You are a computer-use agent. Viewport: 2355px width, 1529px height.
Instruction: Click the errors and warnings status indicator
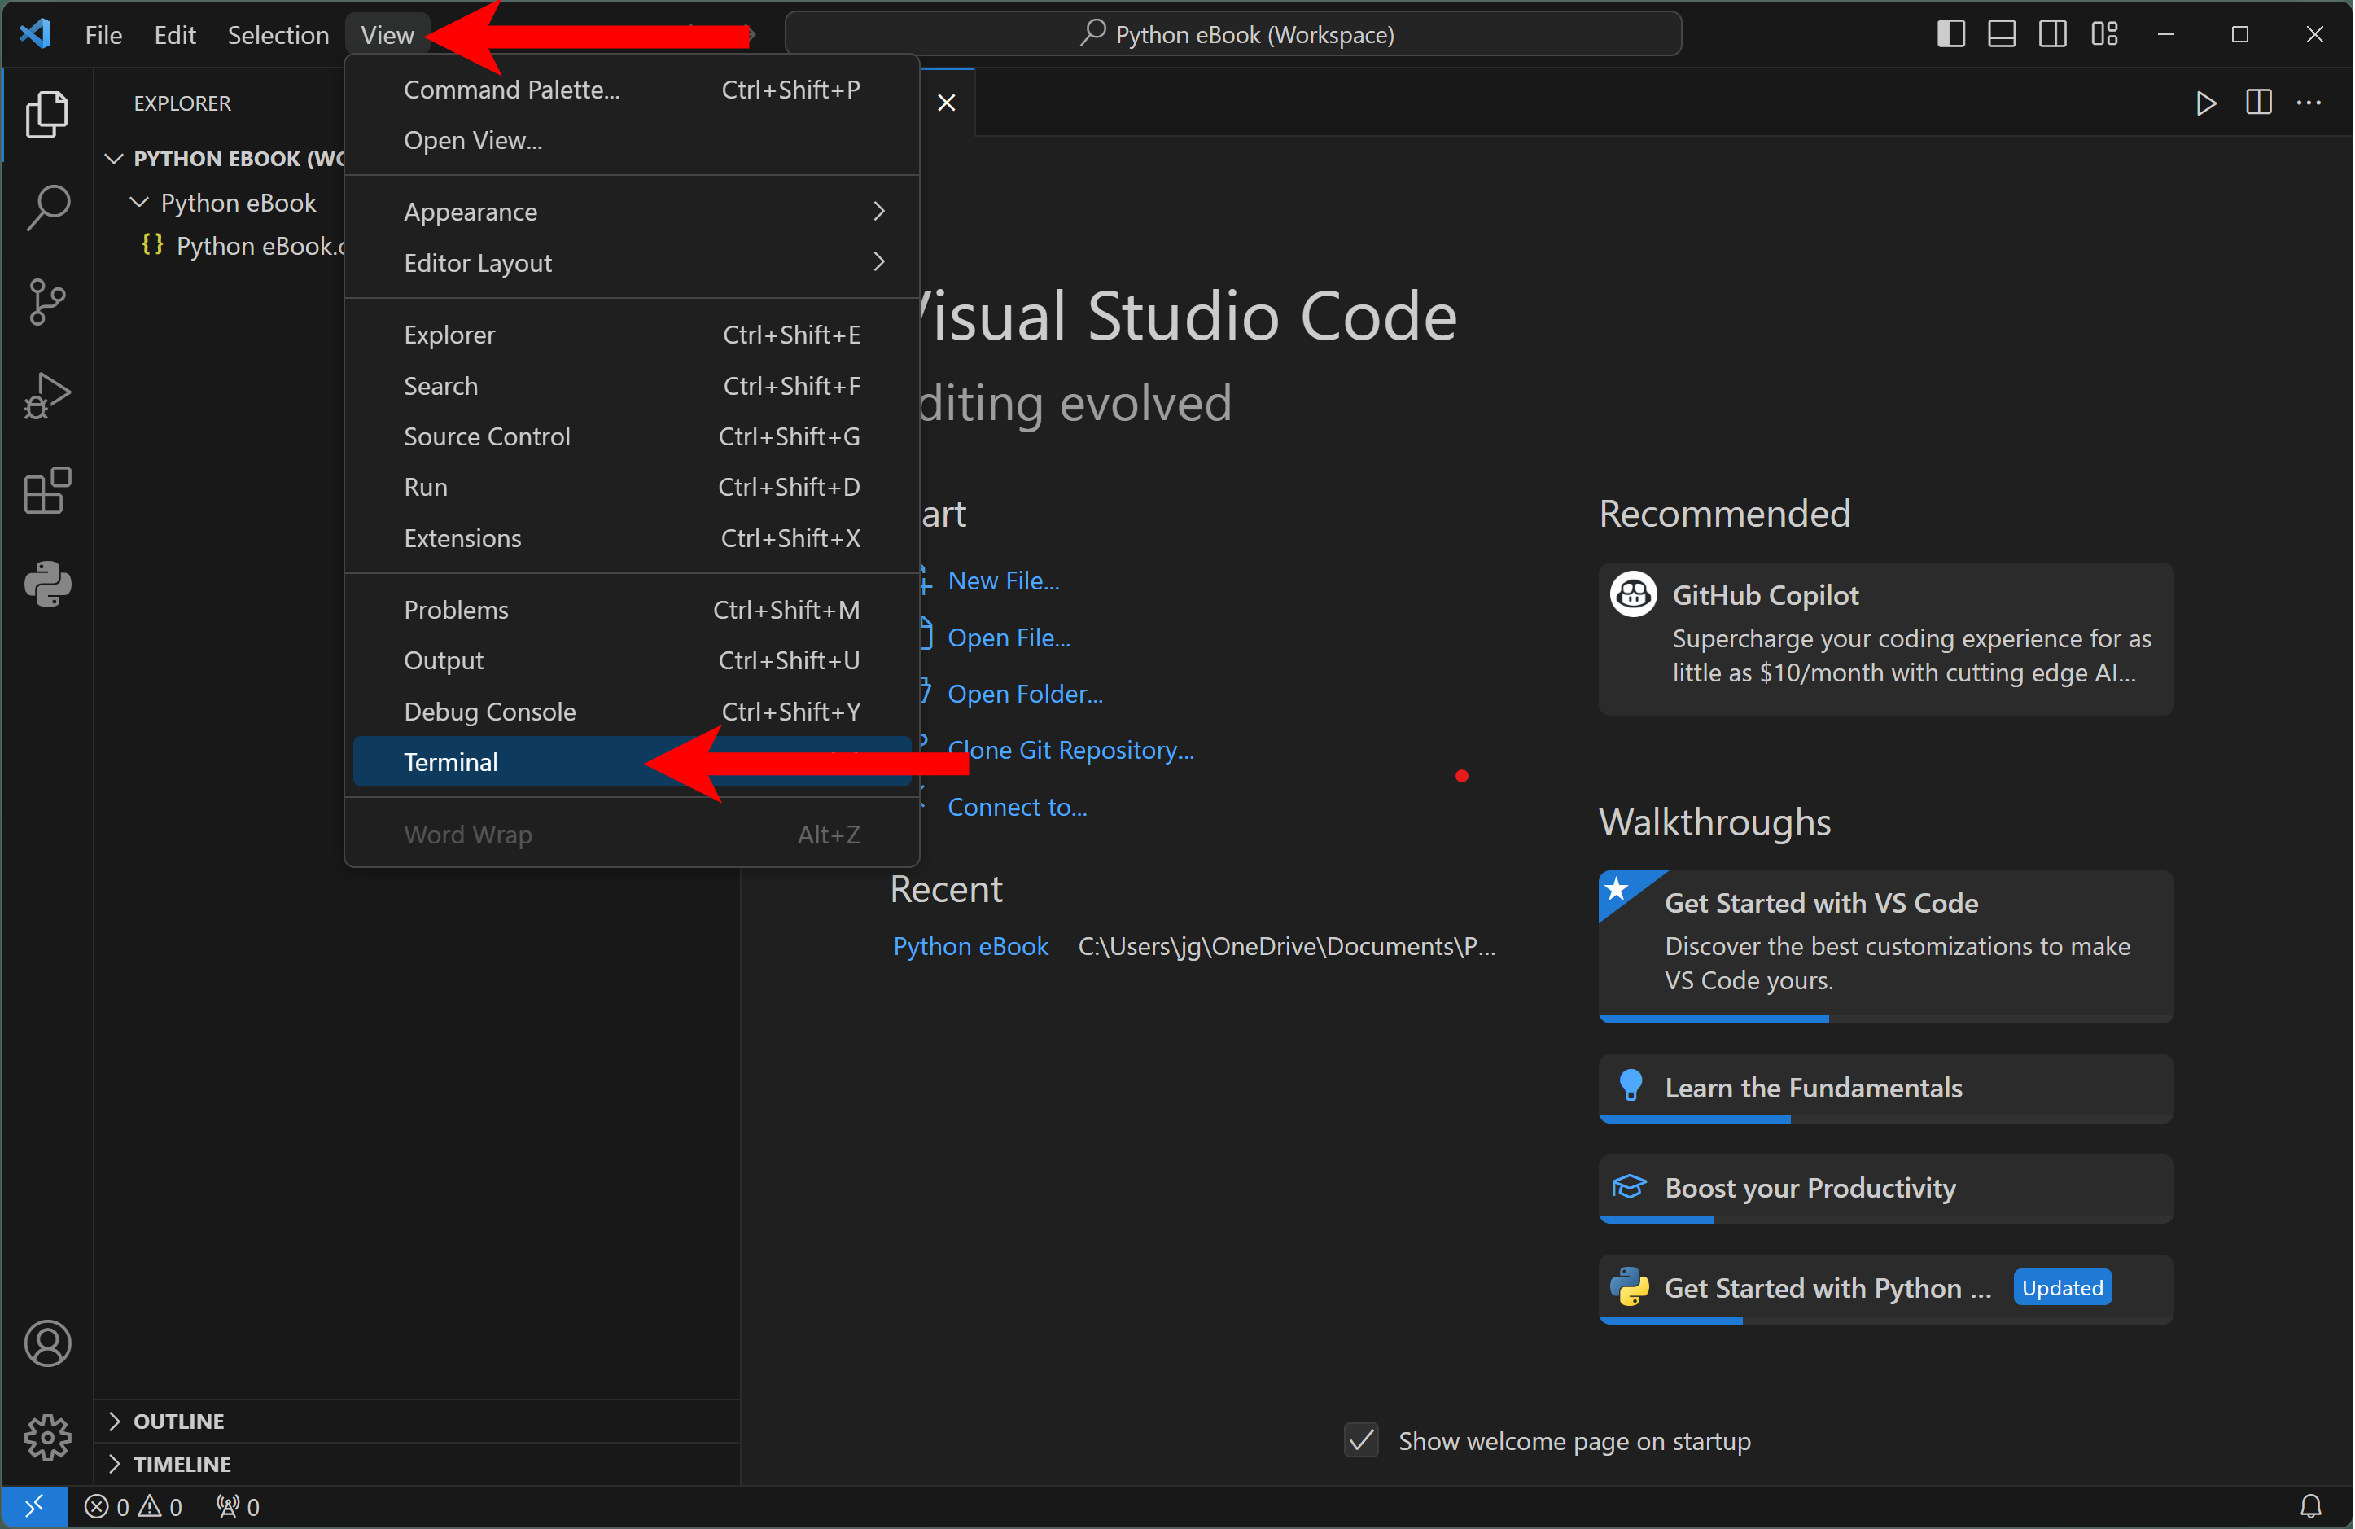click(x=134, y=1506)
